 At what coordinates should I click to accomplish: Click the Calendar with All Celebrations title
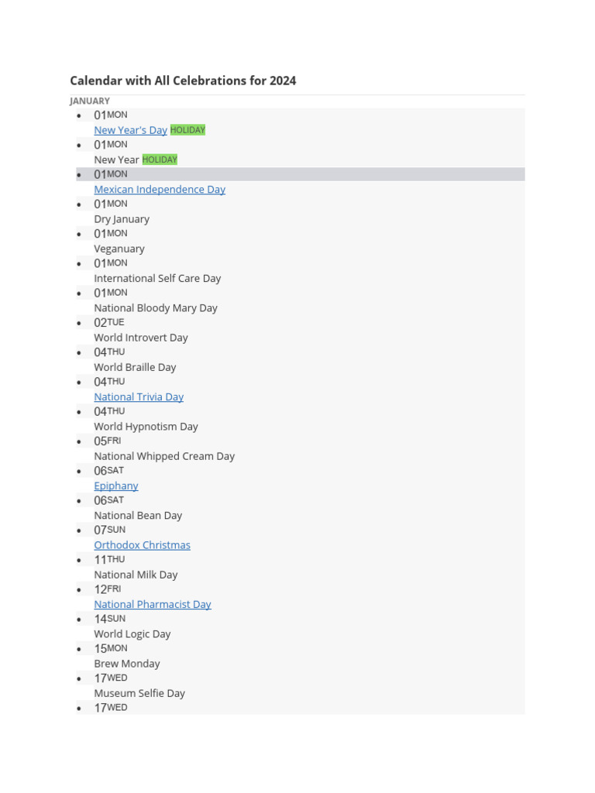(183, 81)
